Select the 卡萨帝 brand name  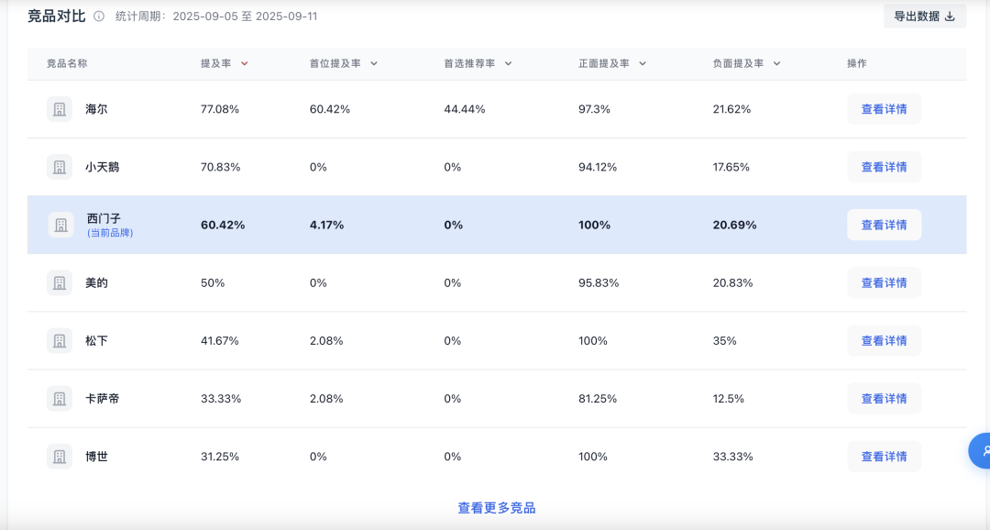coord(103,399)
